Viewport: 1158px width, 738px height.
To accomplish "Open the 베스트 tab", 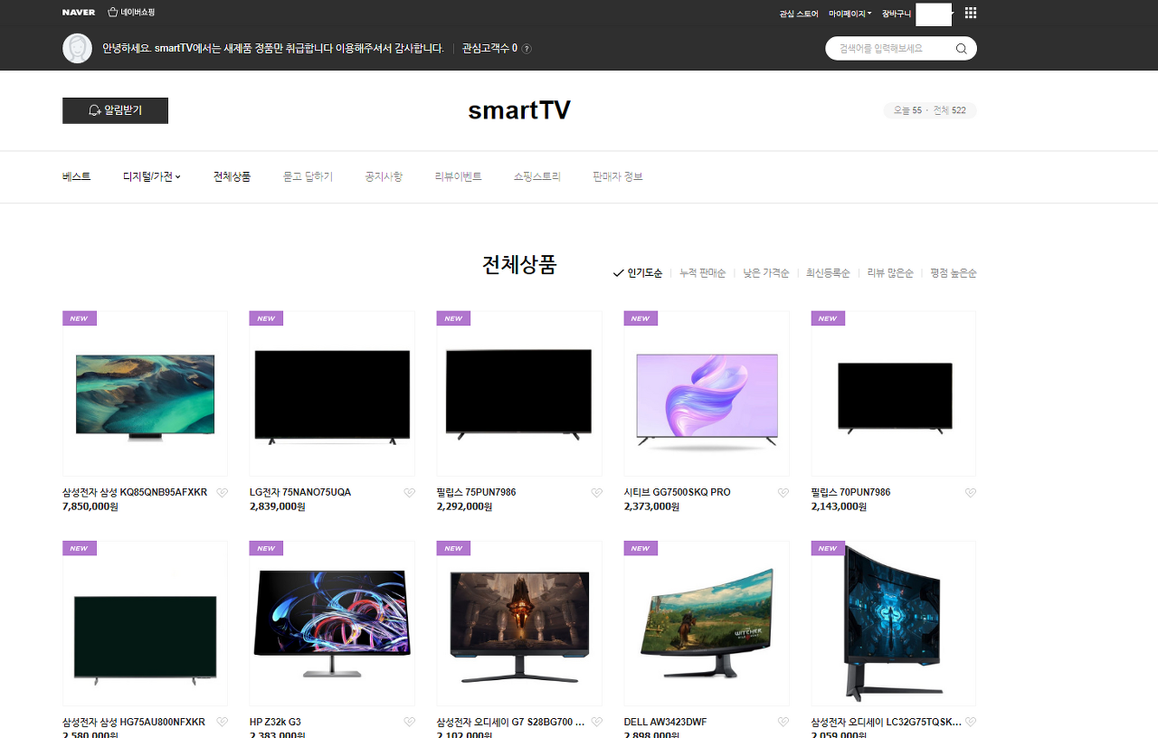I will tap(77, 177).
